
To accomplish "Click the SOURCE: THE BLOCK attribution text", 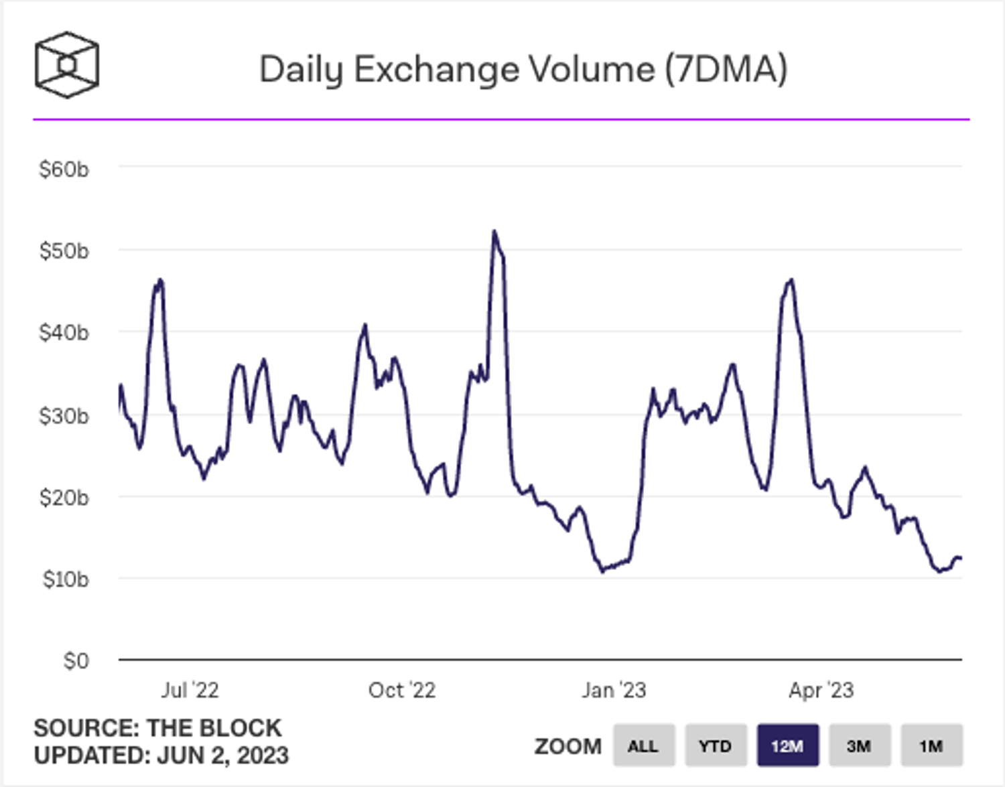I will [157, 727].
